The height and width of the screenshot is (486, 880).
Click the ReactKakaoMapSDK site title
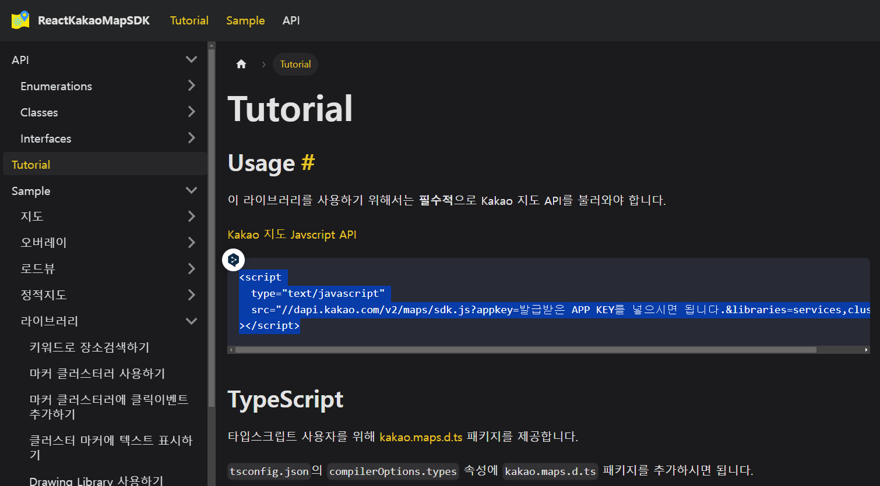tap(94, 20)
